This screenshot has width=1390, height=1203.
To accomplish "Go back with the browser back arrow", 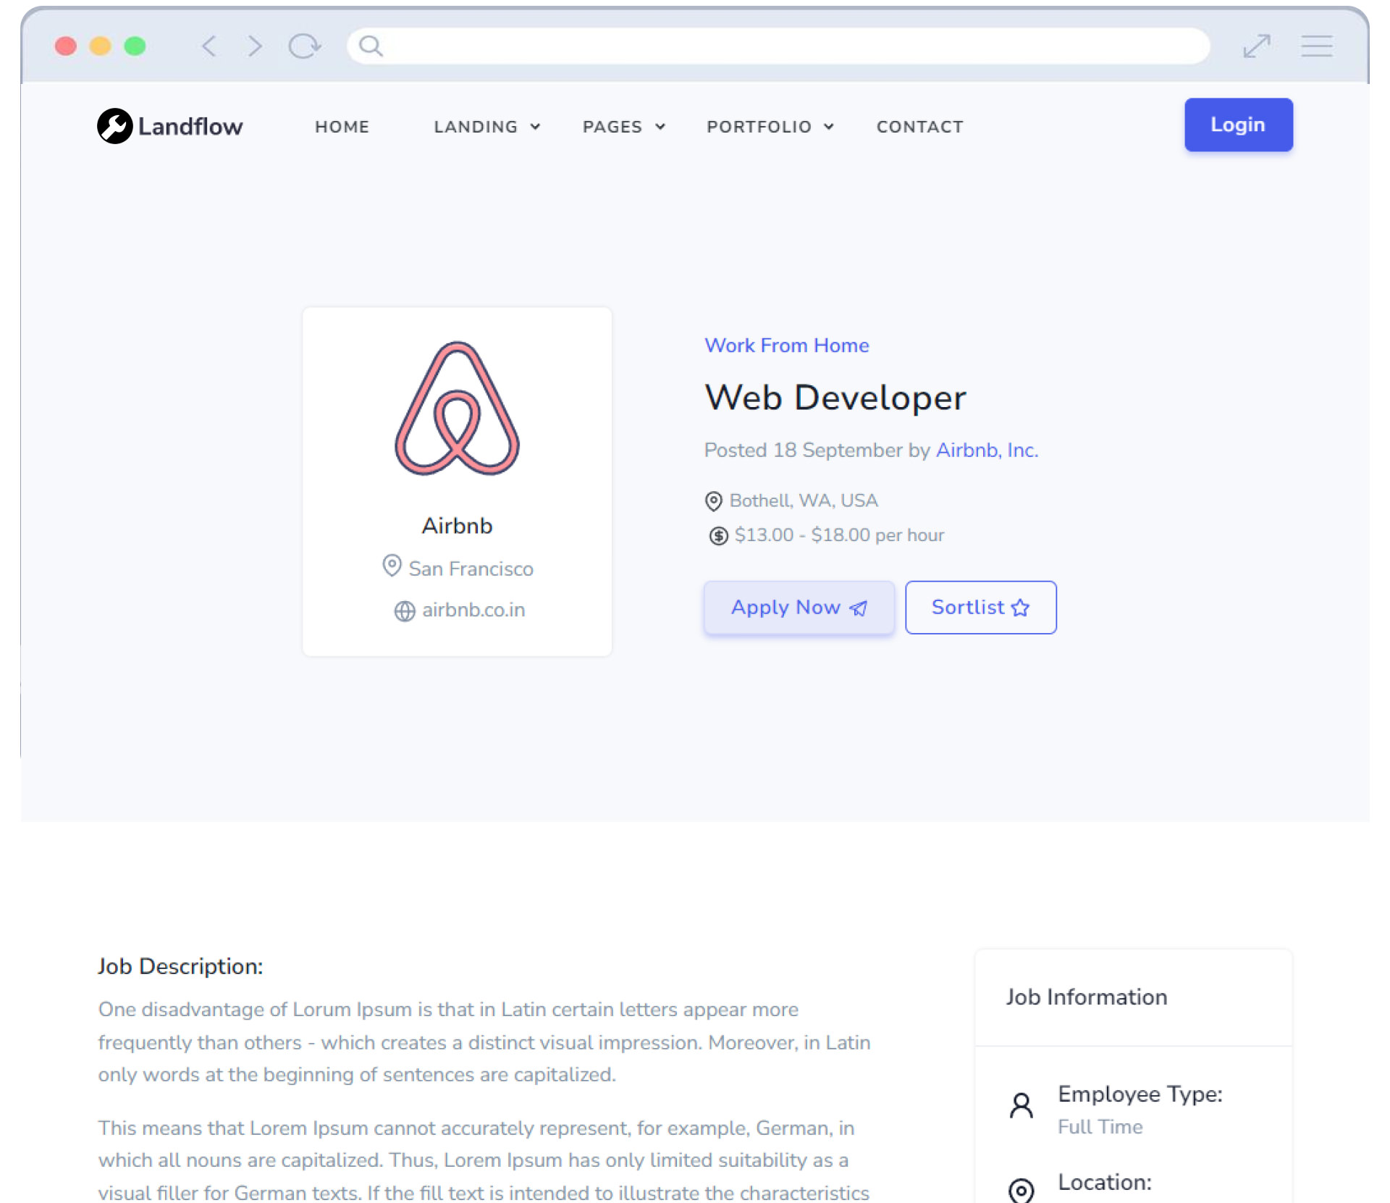I will tap(209, 46).
